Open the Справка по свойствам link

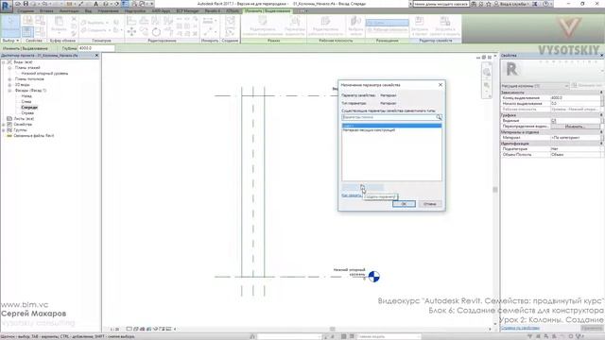coord(520,329)
